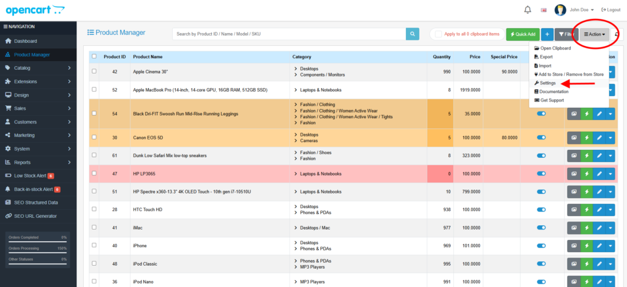Screen dimensions: 627x287
Task: Open John Doe user dropdown
Action: (582, 10)
